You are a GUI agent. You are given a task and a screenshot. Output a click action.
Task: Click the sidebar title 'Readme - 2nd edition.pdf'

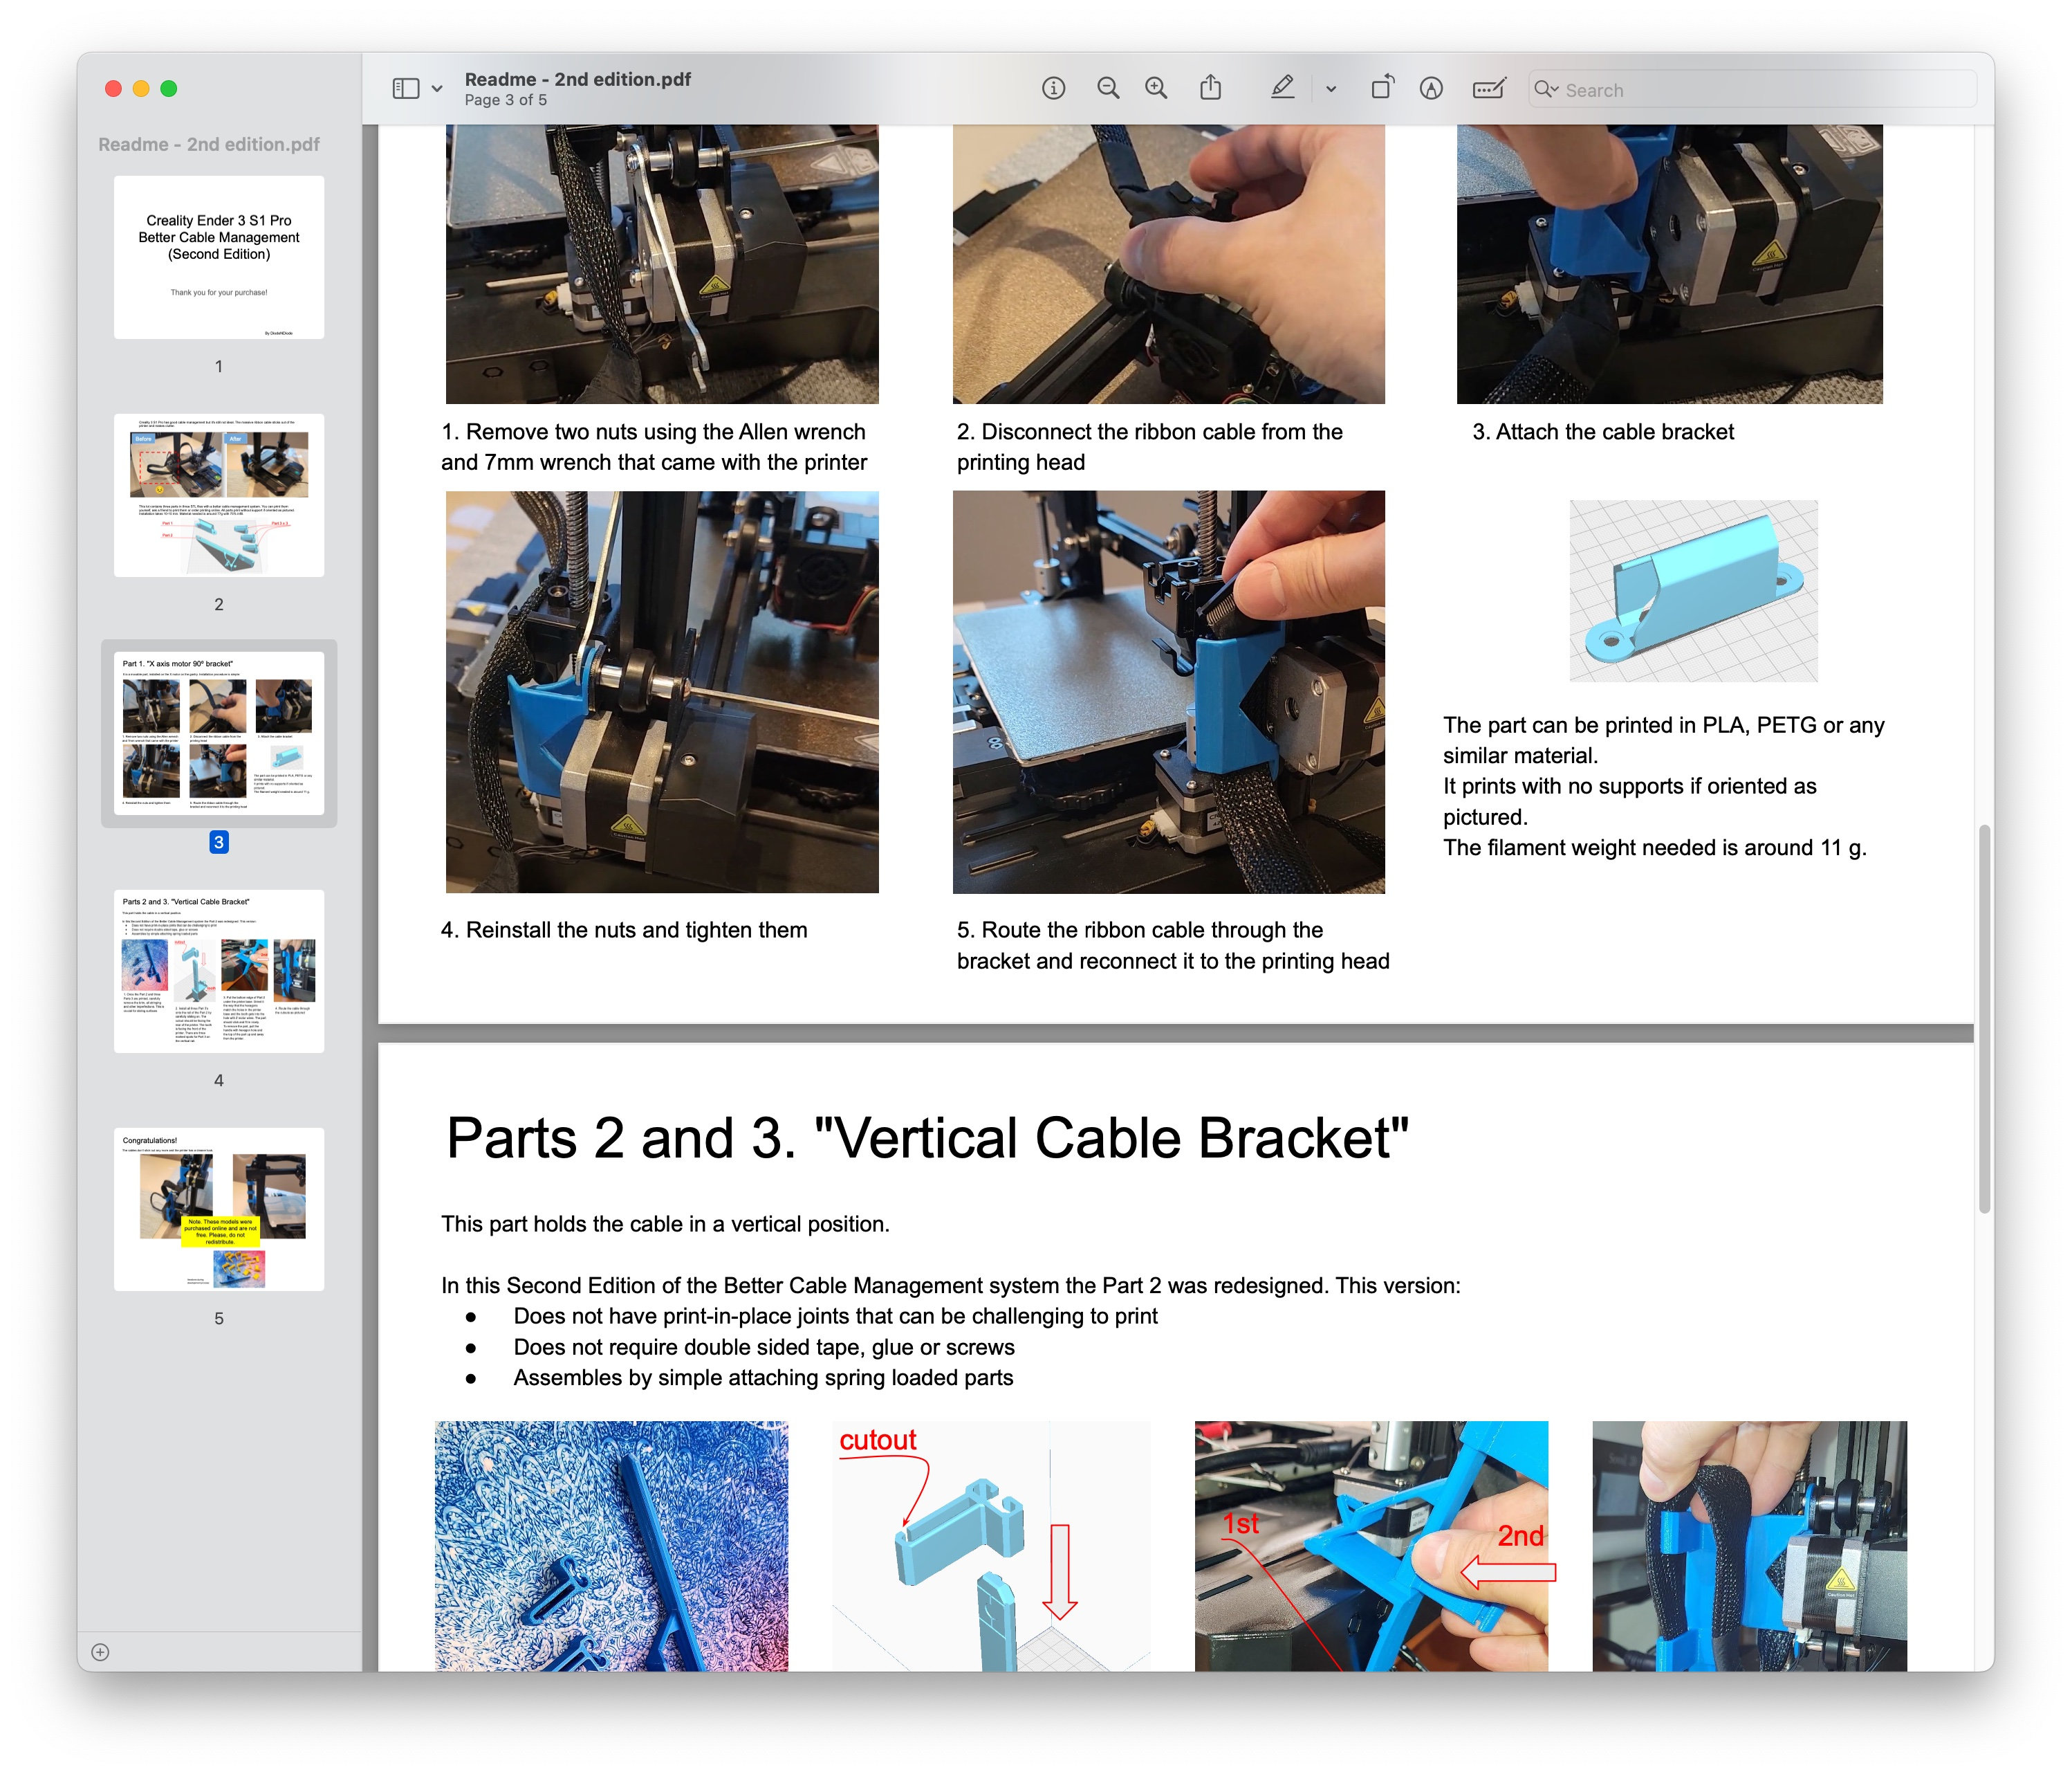(209, 144)
